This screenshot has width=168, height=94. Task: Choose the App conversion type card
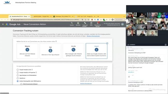click(x=50, y=51)
